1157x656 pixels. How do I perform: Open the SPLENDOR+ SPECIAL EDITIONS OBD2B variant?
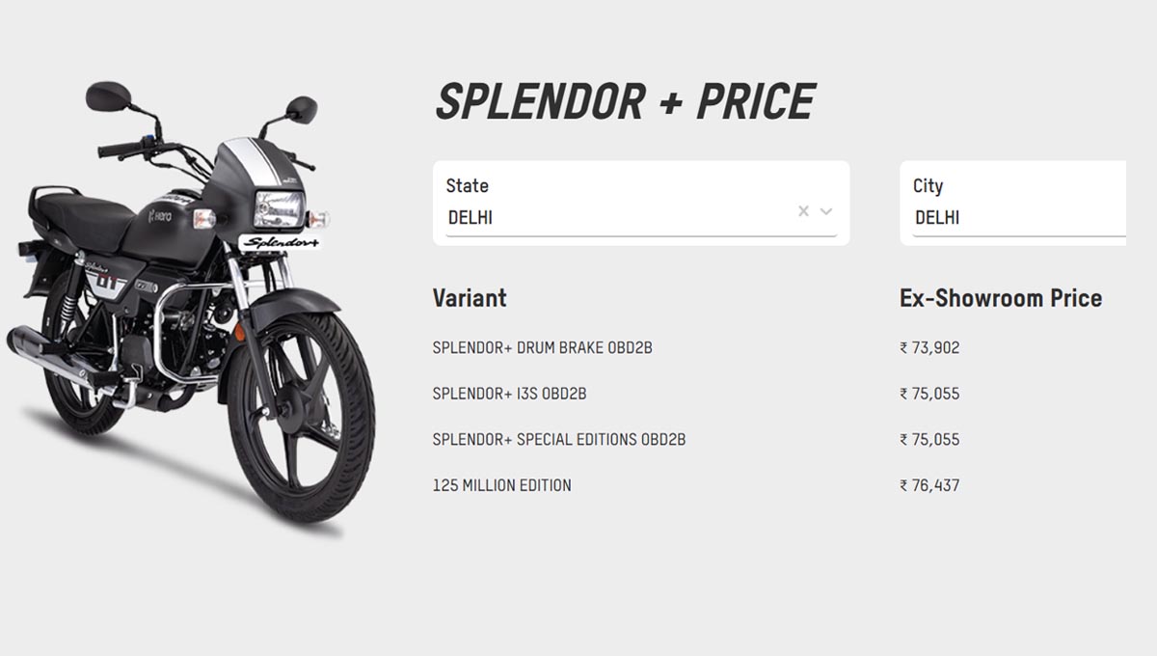tap(557, 439)
